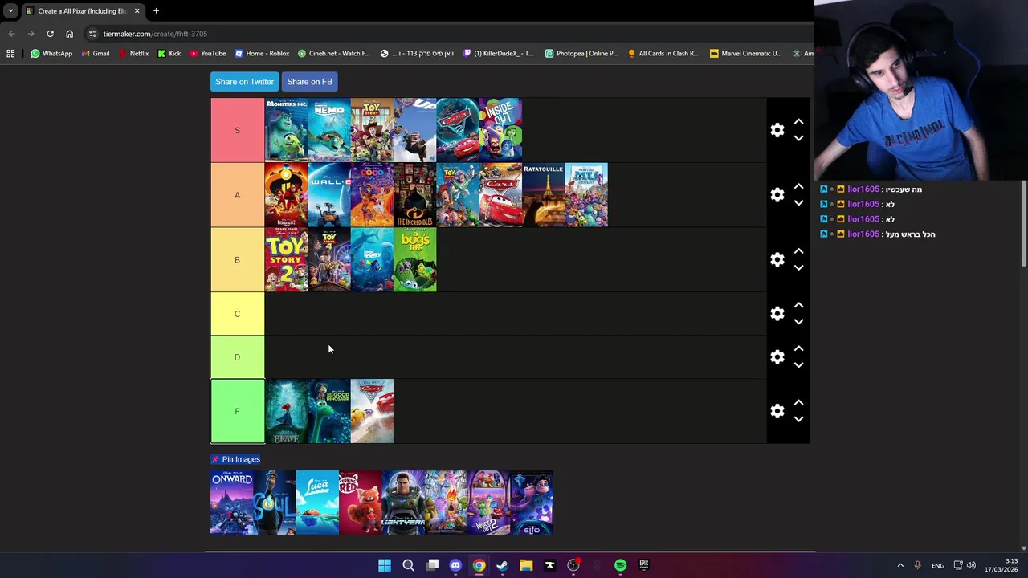Open the Netflix bookmark
This screenshot has height=578, width=1028.
pos(133,54)
